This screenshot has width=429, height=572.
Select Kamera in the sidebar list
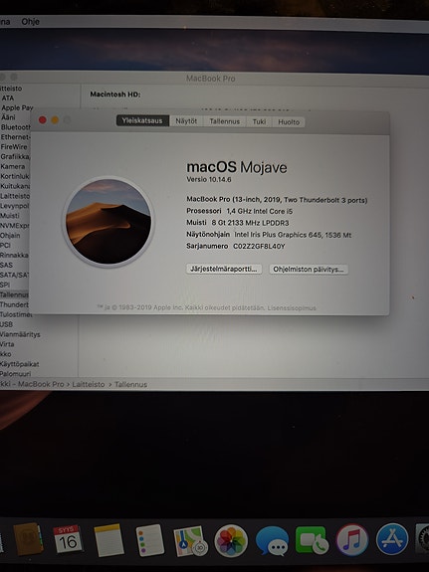pos(13,166)
